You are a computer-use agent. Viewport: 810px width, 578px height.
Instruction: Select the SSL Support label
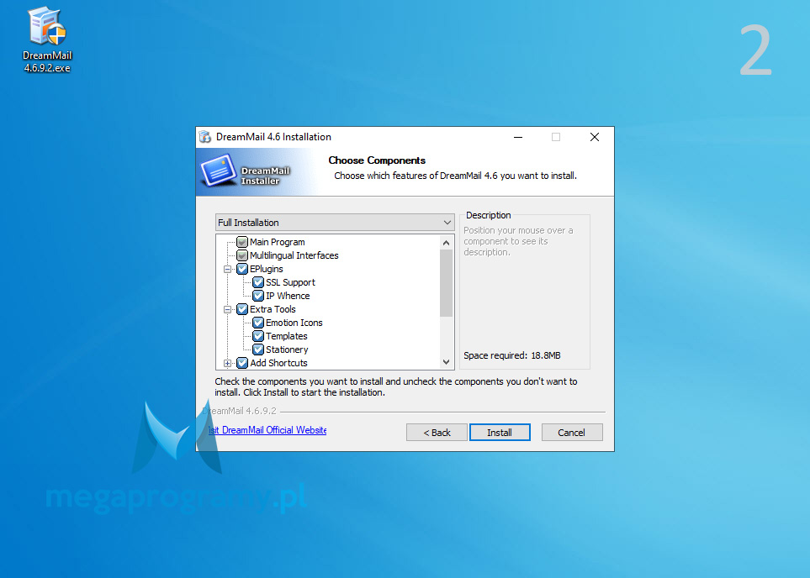coord(290,282)
